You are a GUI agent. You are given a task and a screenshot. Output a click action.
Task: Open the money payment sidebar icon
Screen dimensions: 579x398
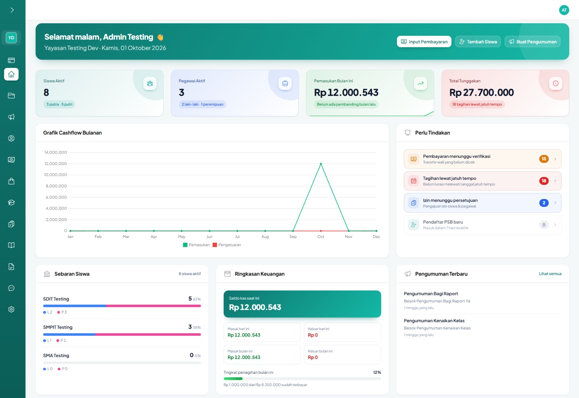click(x=11, y=160)
